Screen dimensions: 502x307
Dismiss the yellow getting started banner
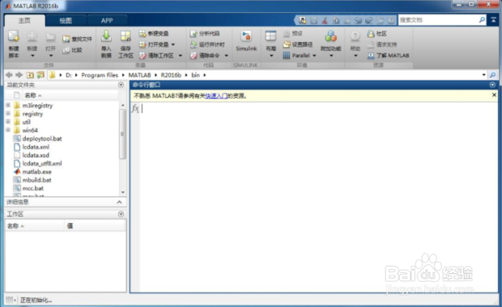click(494, 95)
